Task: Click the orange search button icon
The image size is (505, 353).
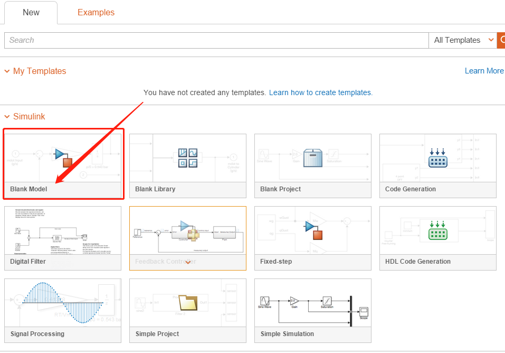Action: pos(501,40)
